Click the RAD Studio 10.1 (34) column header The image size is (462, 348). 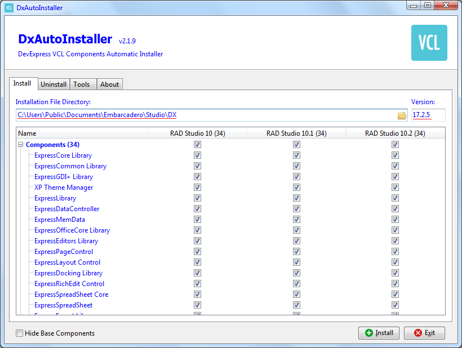tap(296, 133)
